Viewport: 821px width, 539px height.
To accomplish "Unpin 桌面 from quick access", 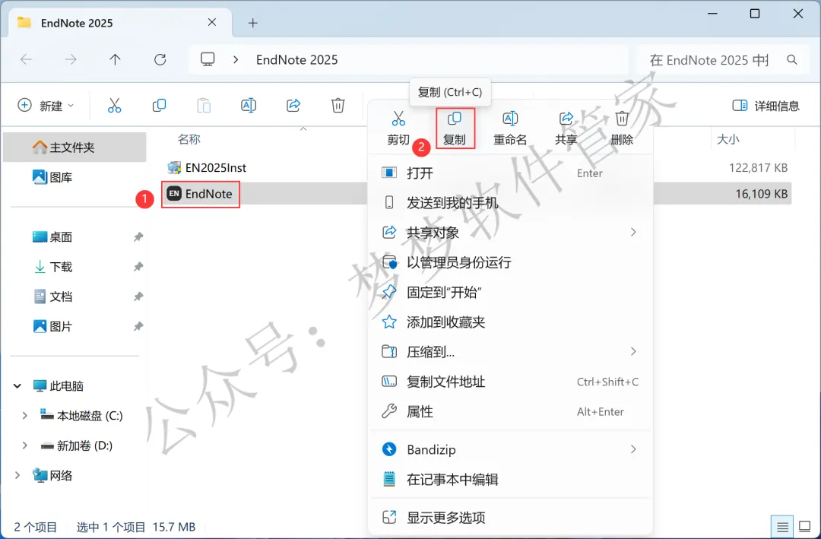I will coord(138,236).
